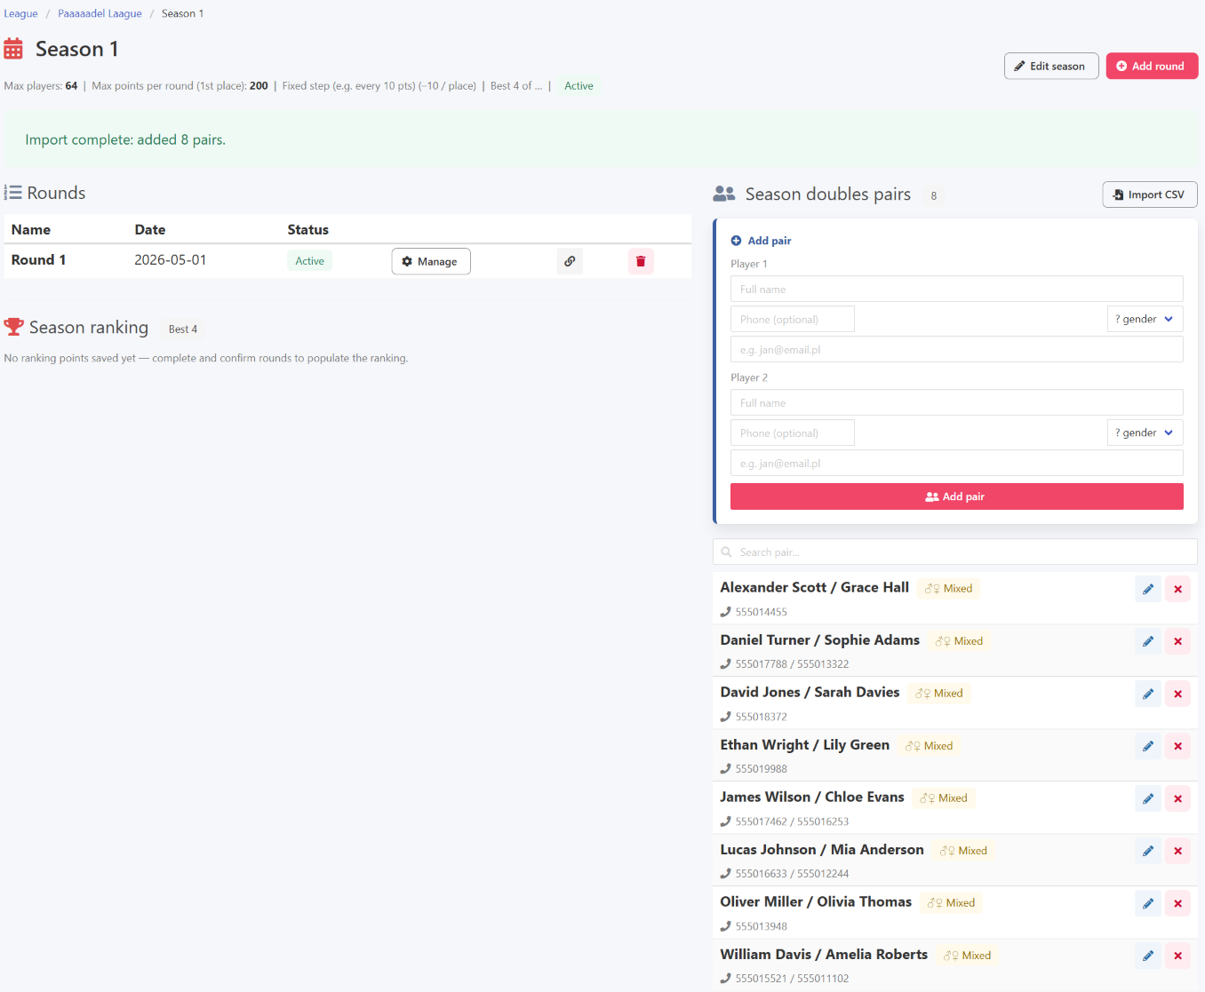The width and height of the screenshot is (1205, 992).
Task: Remove the David Jones / Sarah Davies pair
Action: [1177, 694]
